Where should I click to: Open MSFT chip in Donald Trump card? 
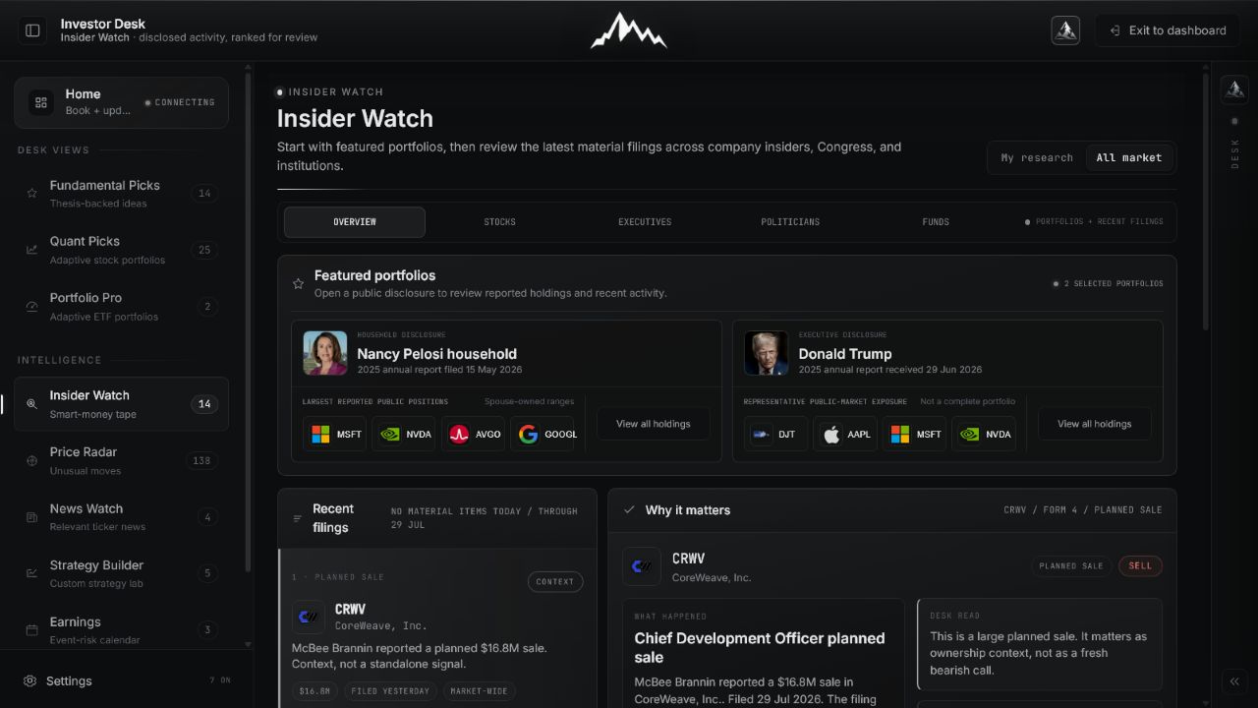914,434
